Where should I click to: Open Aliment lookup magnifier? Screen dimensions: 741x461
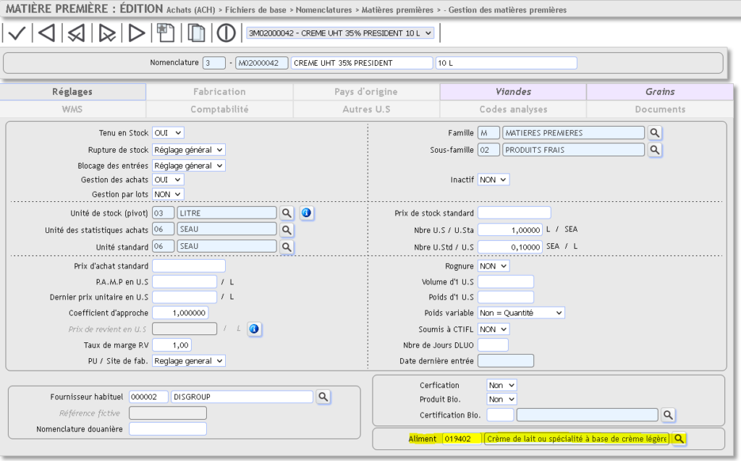pos(679,439)
